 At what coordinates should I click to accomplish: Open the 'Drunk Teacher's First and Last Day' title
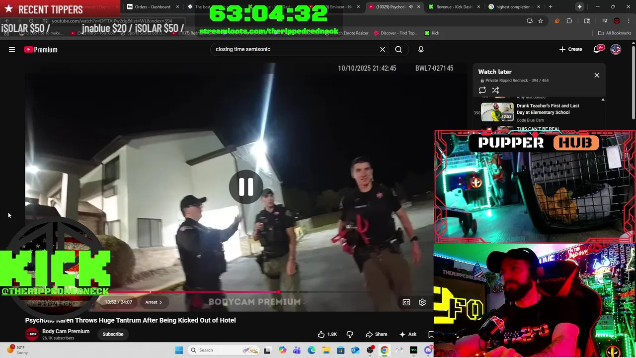(548, 109)
